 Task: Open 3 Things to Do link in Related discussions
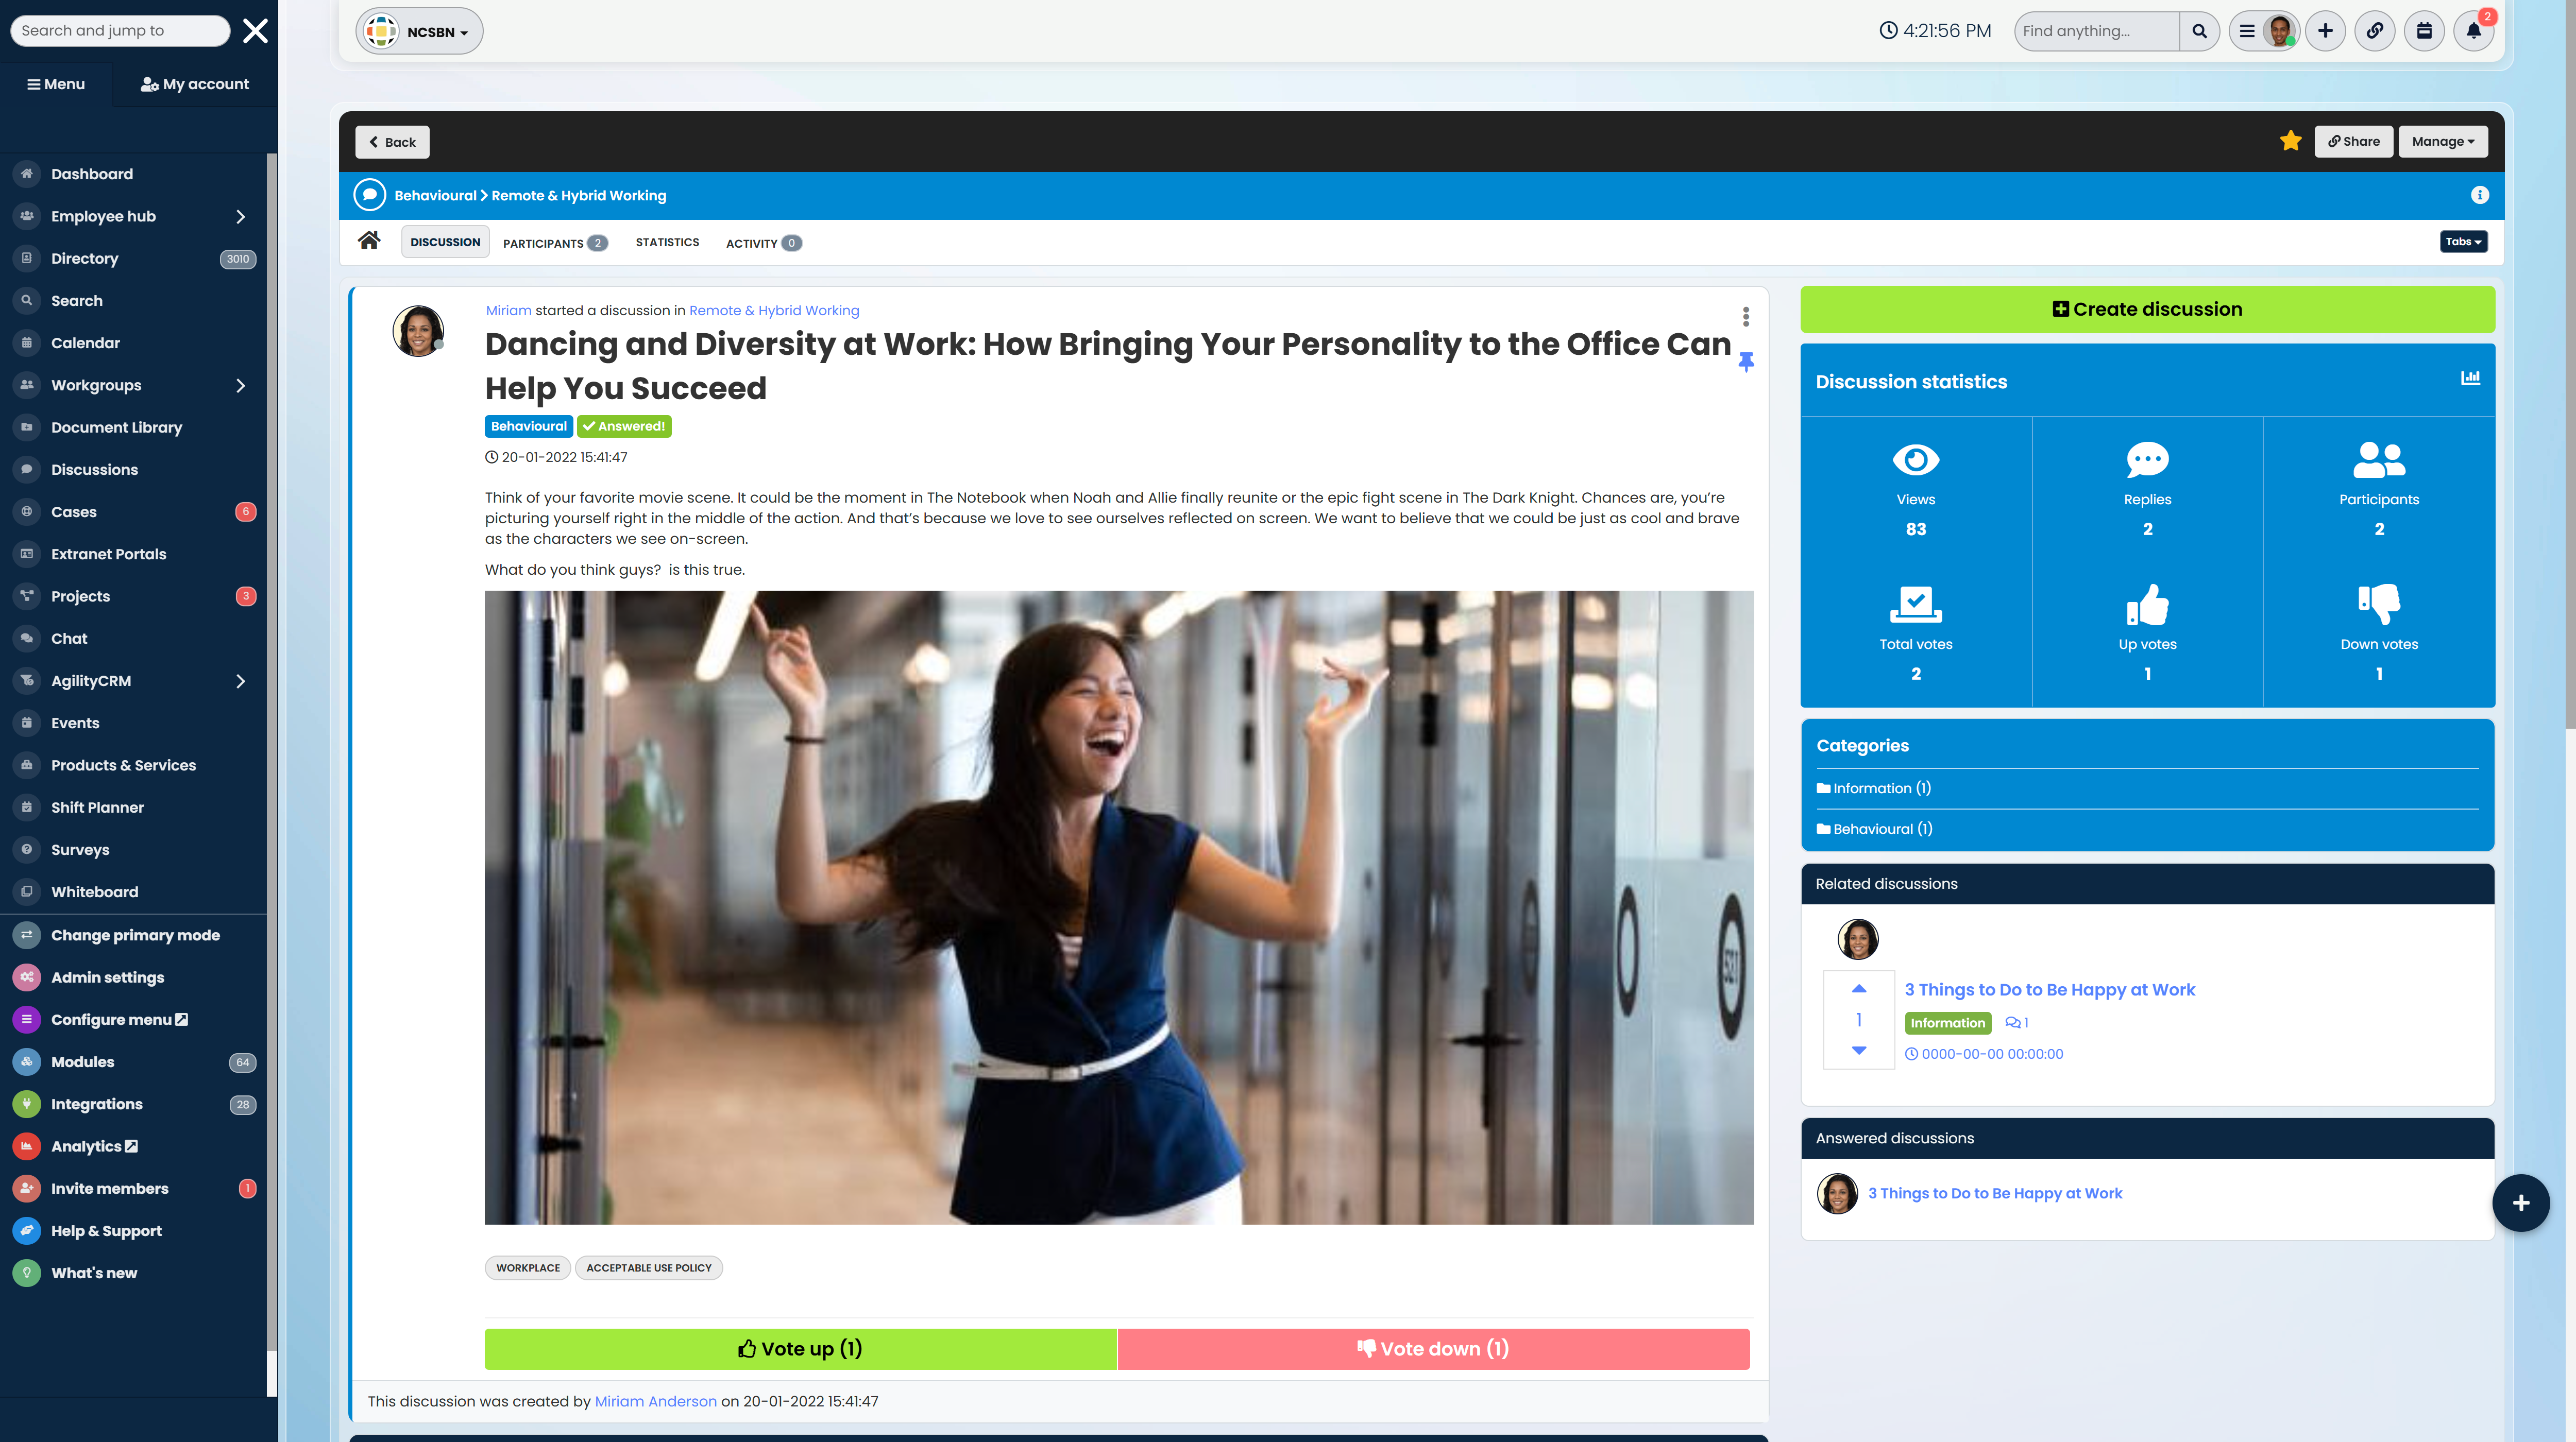tap(2049, 989)
